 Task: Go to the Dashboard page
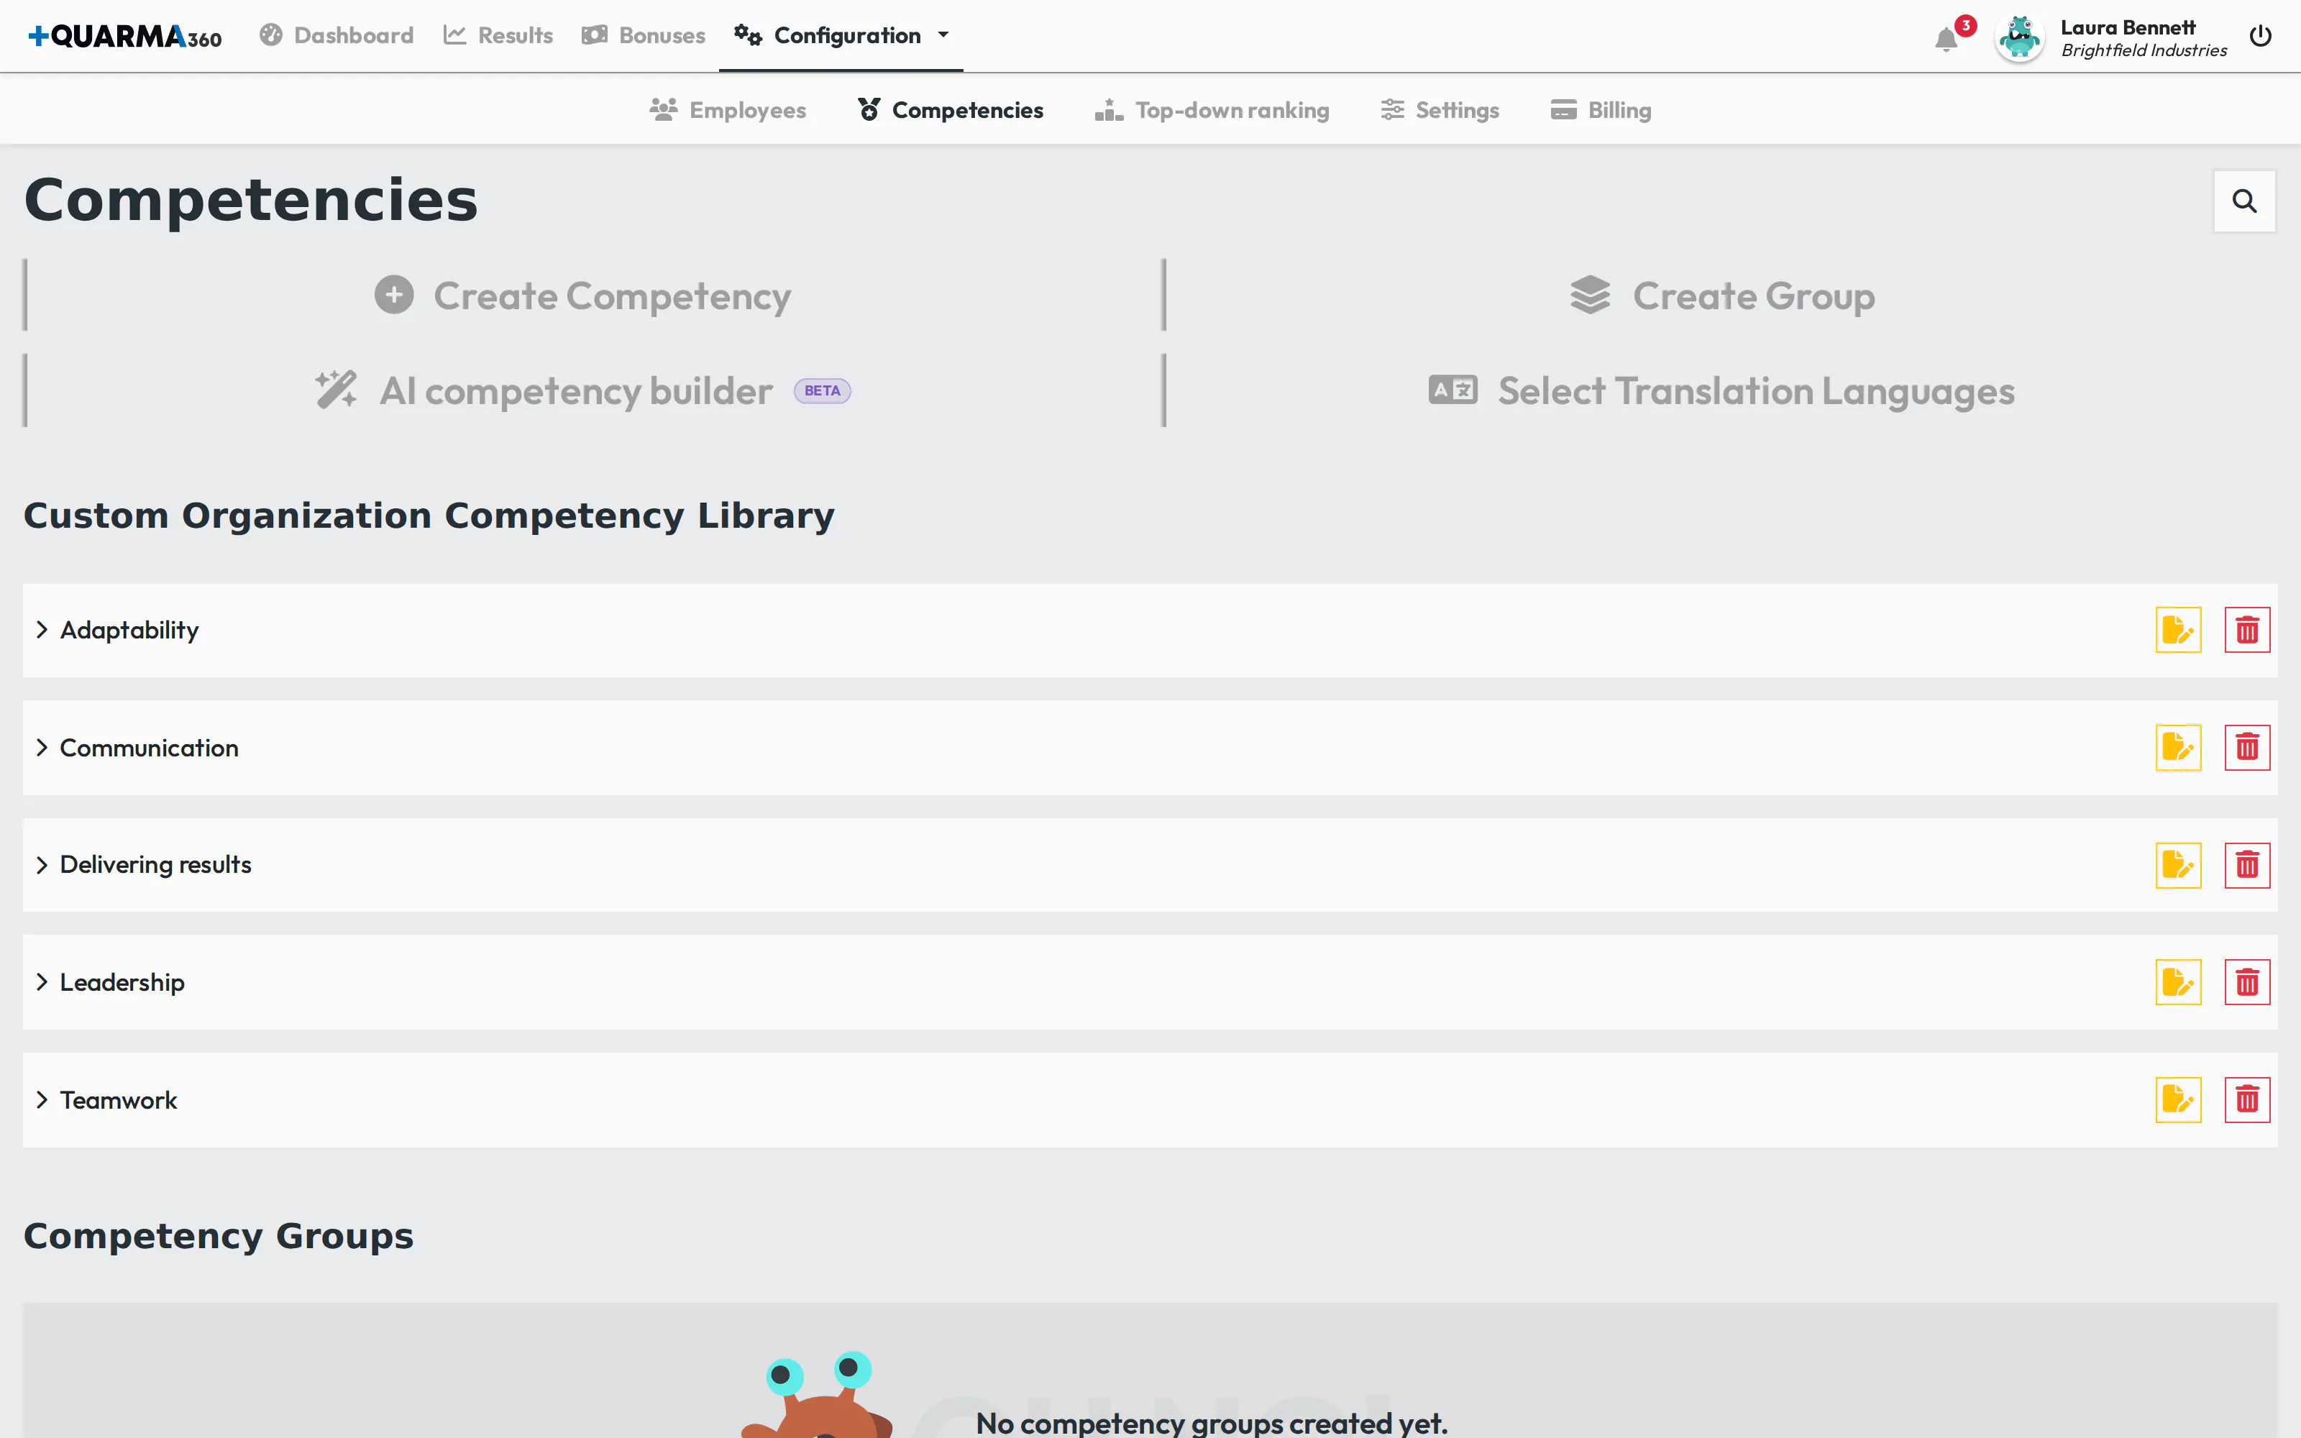(x=337, y=35)
